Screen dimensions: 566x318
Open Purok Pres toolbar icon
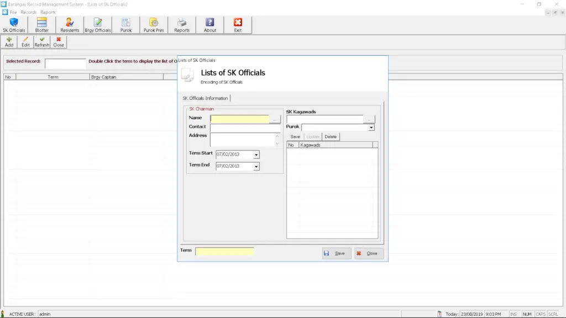coord(154,25)
